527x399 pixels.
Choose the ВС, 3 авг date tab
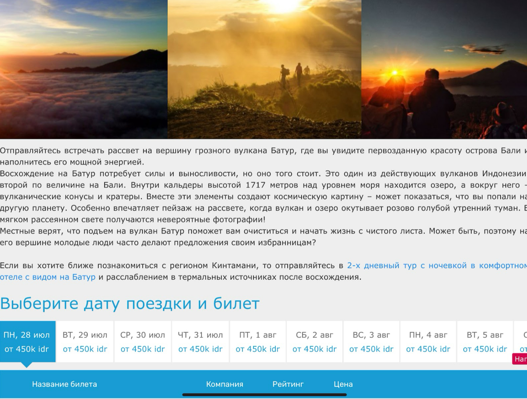(372, 342)
